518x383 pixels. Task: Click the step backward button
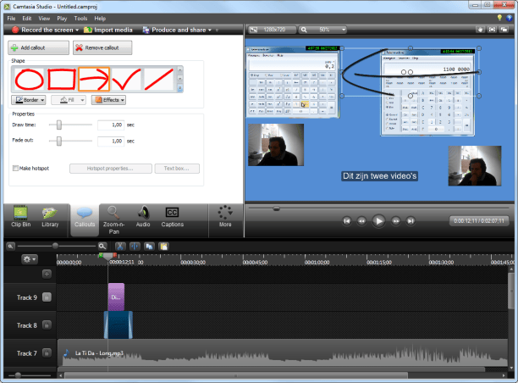[361, 221]
